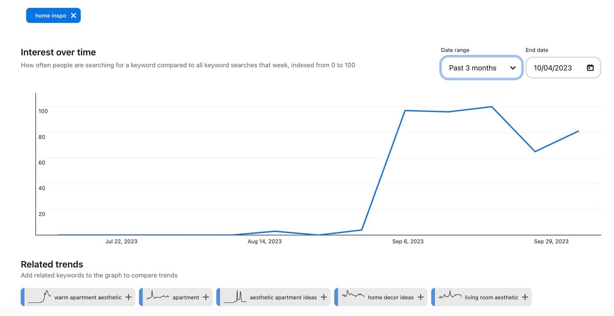
Task: Add home decor ideas with plus icon
Action: [420, 297]
